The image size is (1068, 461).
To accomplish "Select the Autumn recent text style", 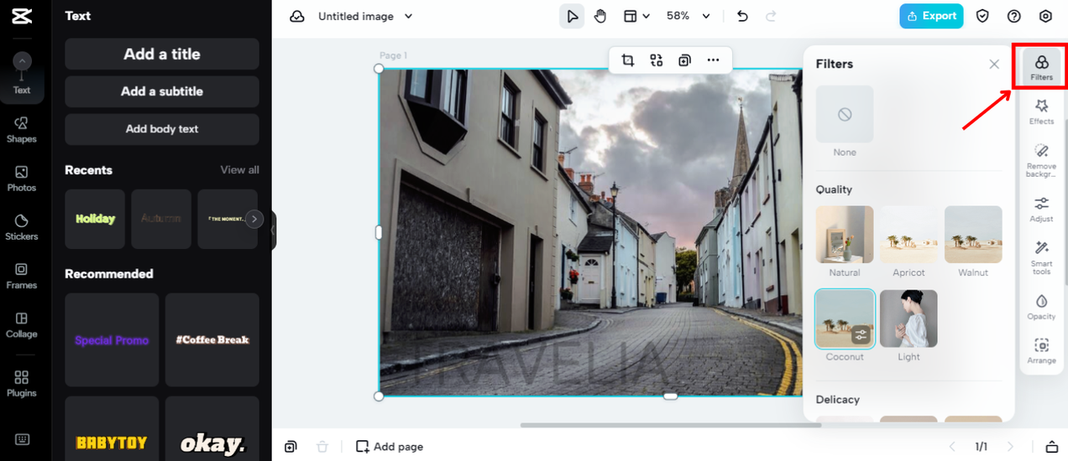I will [161, 219].
